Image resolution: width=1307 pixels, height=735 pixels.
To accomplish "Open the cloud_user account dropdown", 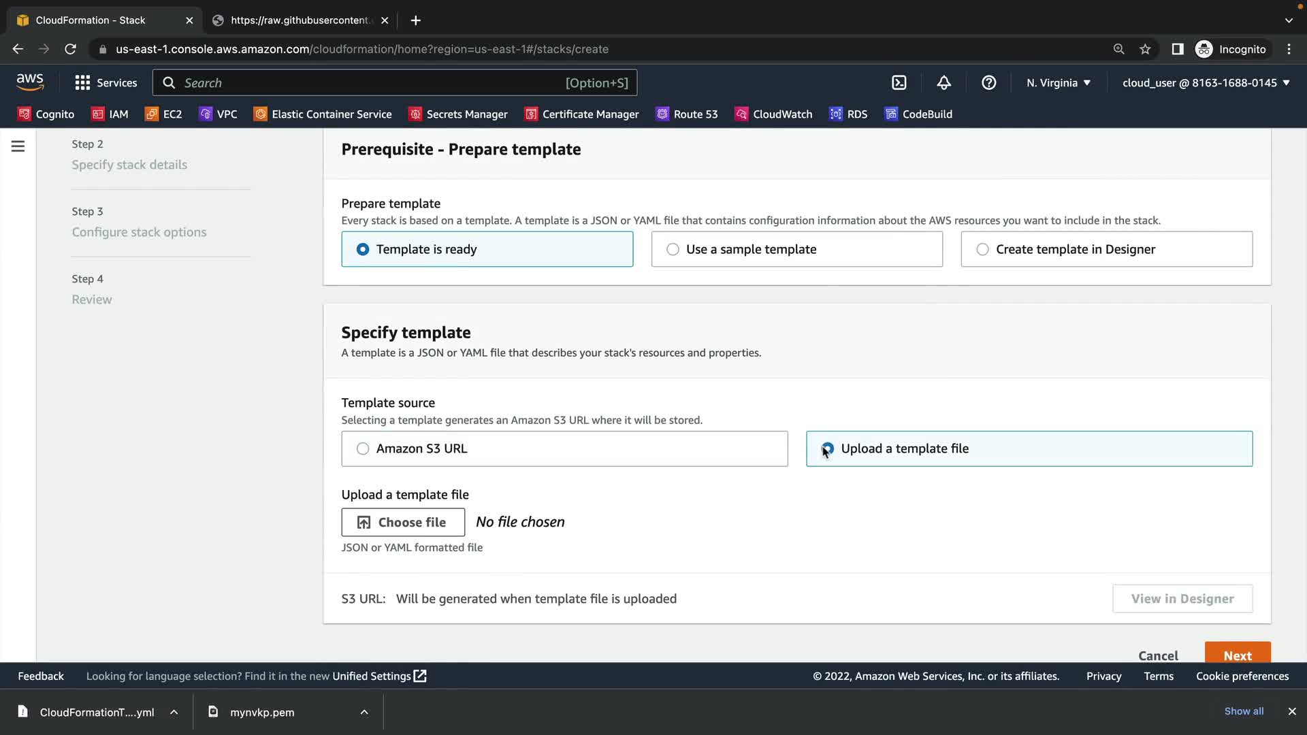I will tap(1206, 82).
